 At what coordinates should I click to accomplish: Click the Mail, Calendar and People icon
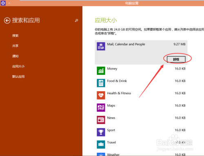coord(101,46)
